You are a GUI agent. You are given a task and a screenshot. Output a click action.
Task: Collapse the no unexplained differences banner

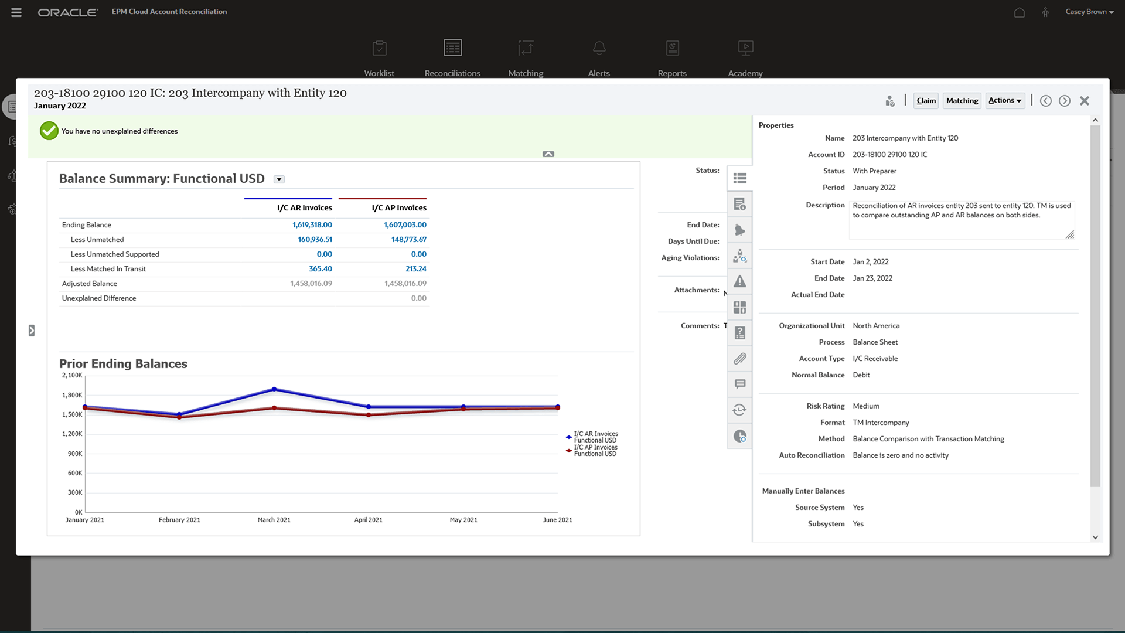[548, 154]
